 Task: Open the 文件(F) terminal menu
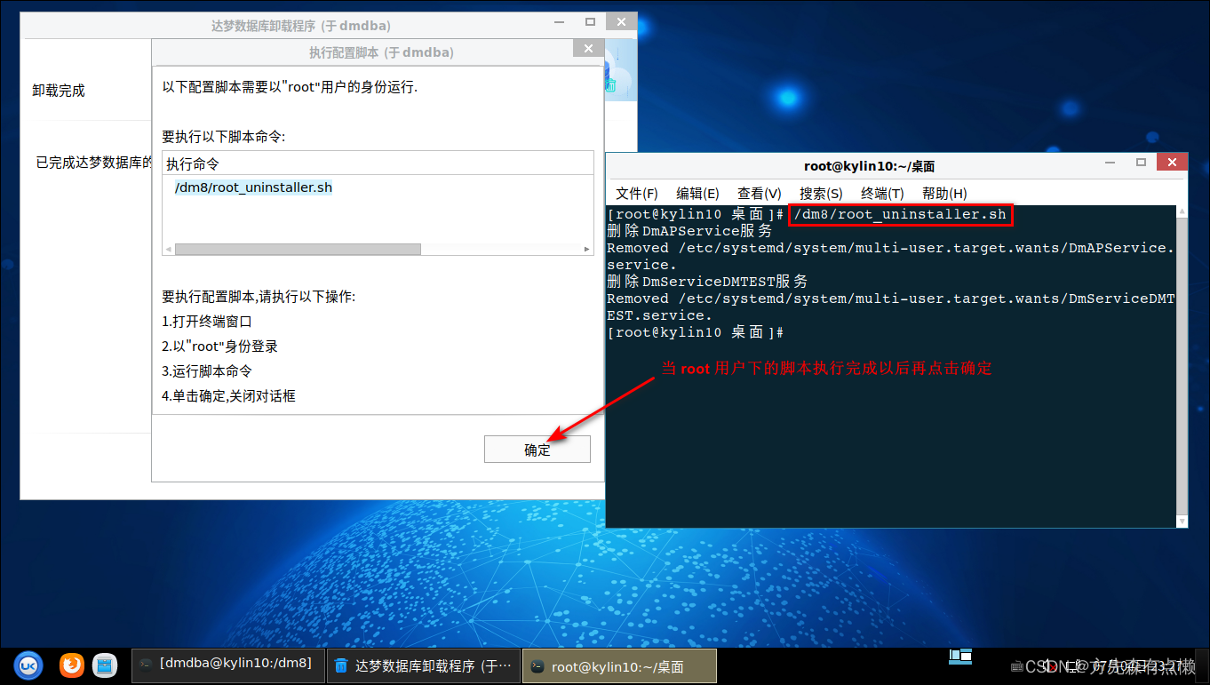(x=637, y=193)
